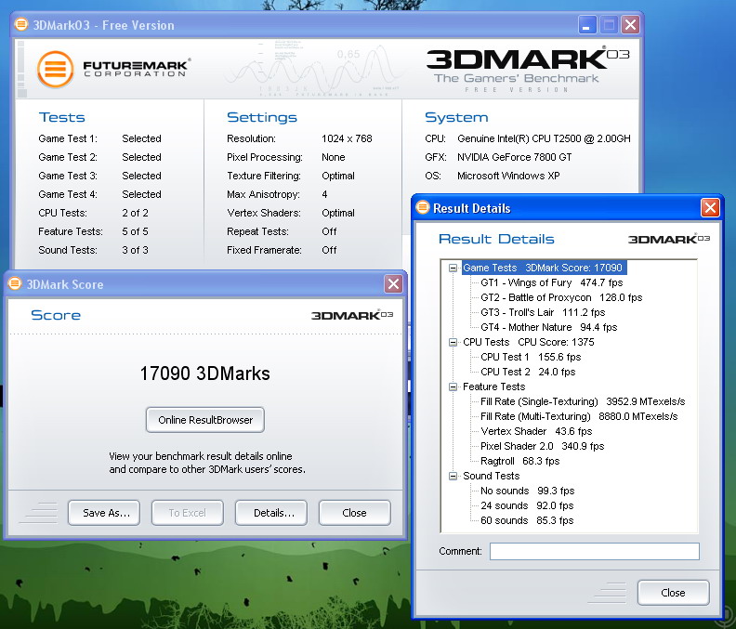
Task: Select CPU Test 1 155.6 fps row
Action: (x=531, y=357)
